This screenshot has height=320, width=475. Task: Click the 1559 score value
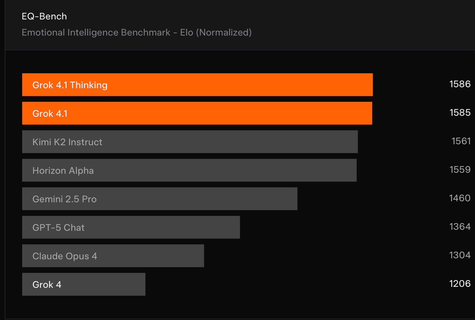pyautogui.click(x=460, y=169)
